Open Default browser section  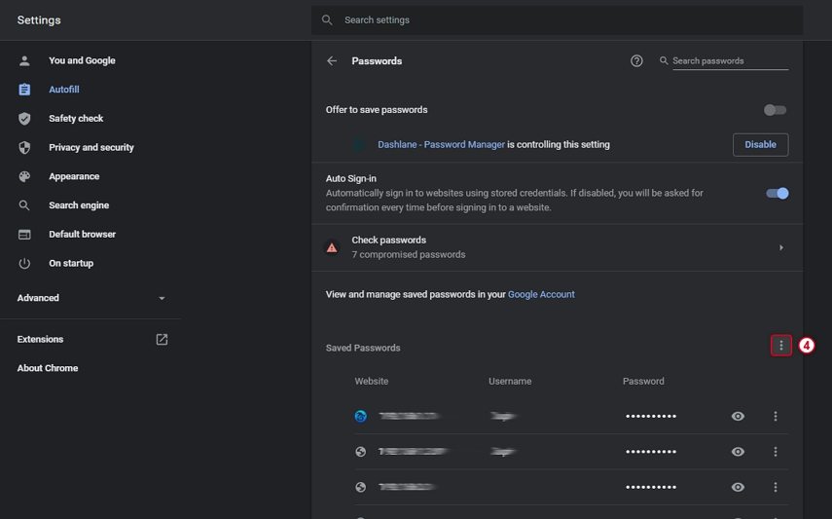pos(82,235)
